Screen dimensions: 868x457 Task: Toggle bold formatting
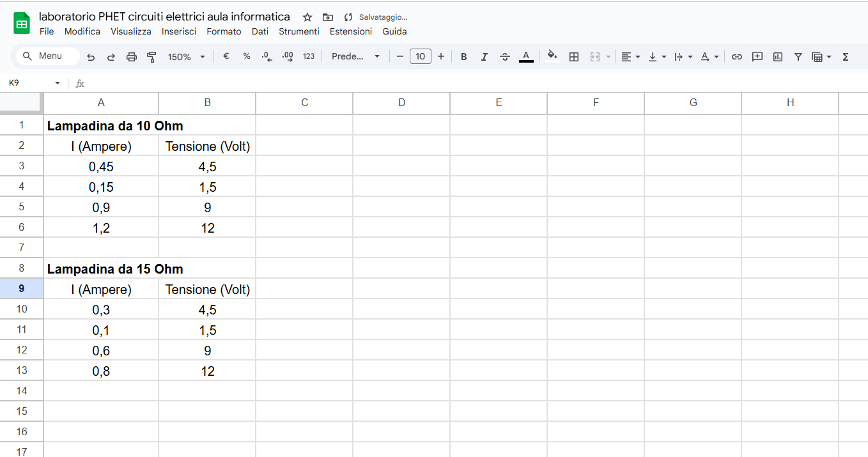(x=464, y=57)
